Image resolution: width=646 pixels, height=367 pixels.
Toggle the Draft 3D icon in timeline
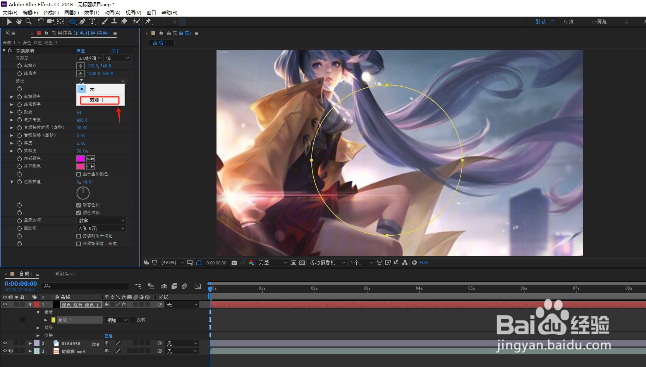tap(151, 286)
